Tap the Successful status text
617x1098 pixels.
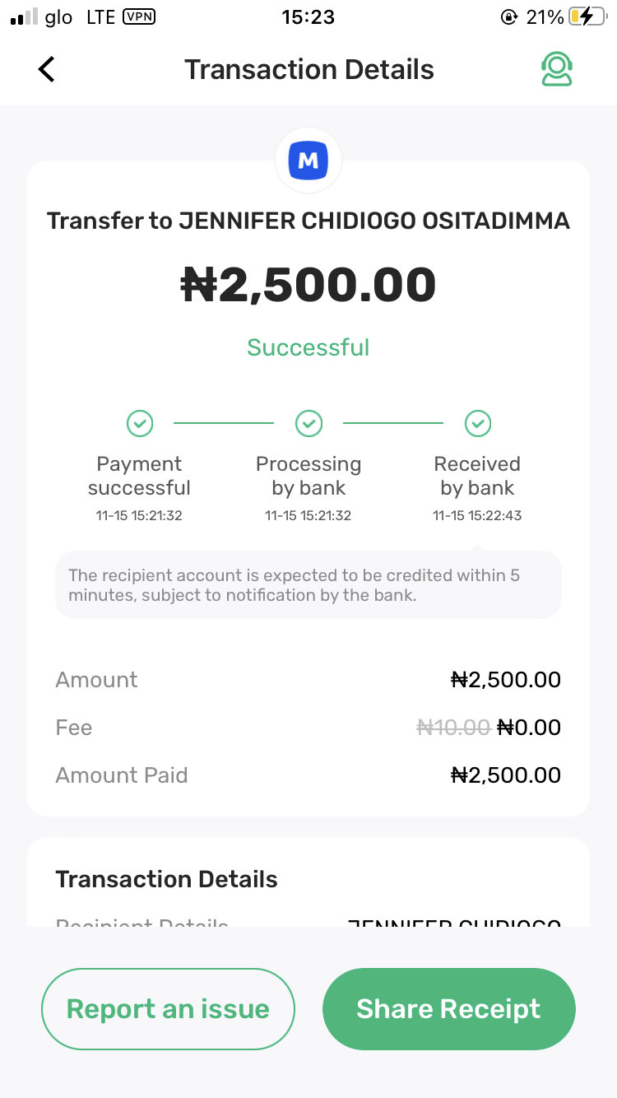click(308, 347)
